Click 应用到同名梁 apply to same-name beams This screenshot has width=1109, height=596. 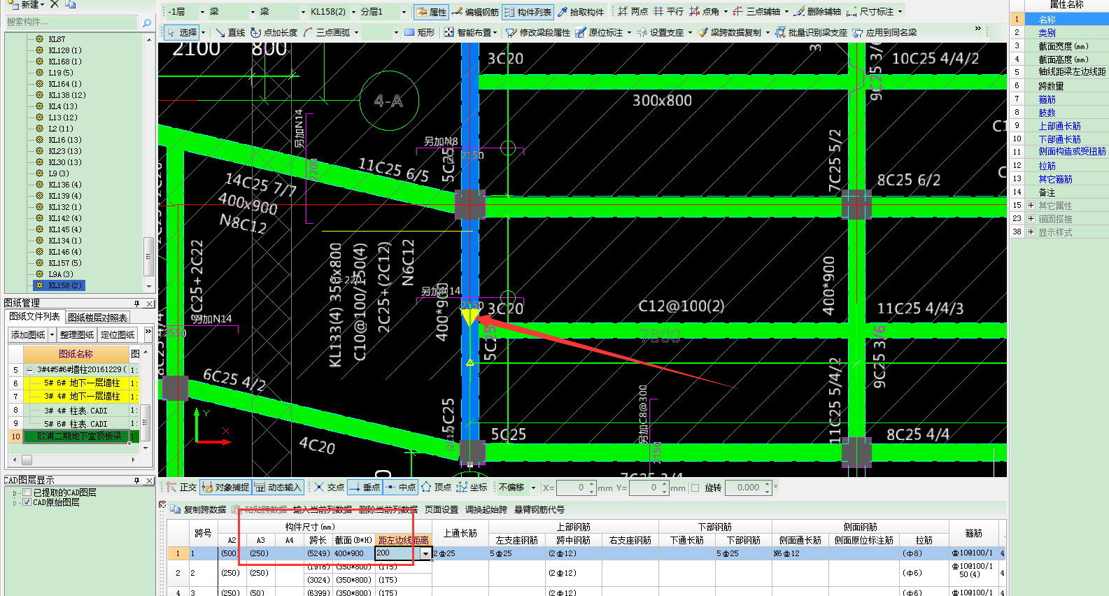click(884, 32)
